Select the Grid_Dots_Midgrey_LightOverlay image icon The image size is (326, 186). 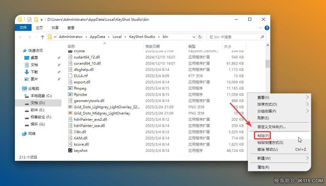point(70,113)
